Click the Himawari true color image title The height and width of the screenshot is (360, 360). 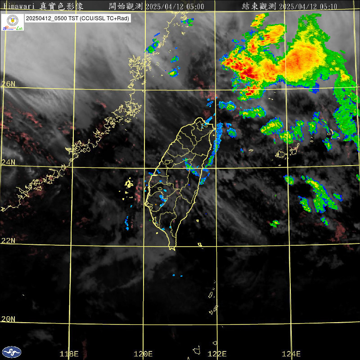point(46,6)
